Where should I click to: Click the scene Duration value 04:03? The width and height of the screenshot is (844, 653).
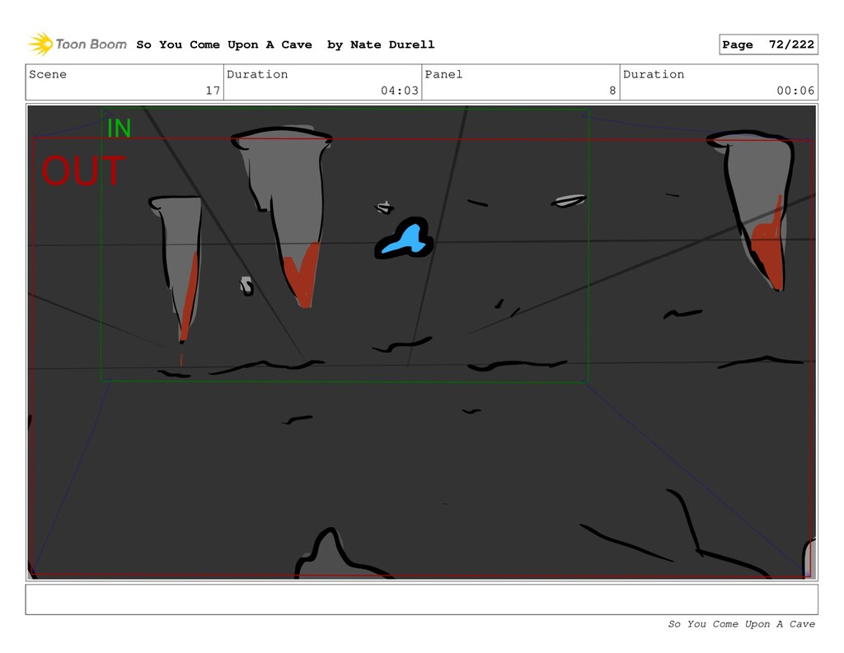400,91
